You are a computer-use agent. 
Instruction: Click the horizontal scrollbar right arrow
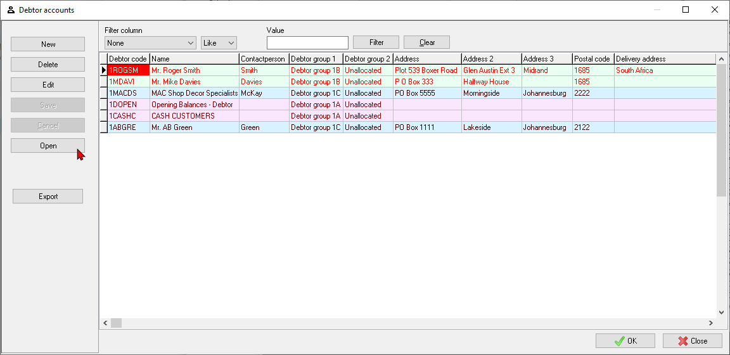(x=711, y=323)
